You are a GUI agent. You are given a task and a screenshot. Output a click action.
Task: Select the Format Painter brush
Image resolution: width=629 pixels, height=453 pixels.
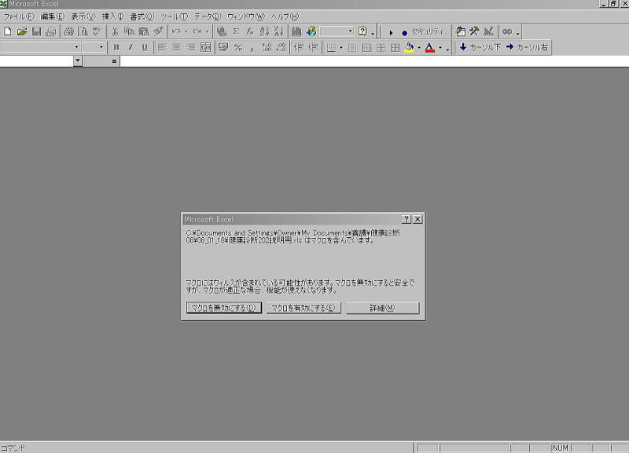[x=158, y=31]
